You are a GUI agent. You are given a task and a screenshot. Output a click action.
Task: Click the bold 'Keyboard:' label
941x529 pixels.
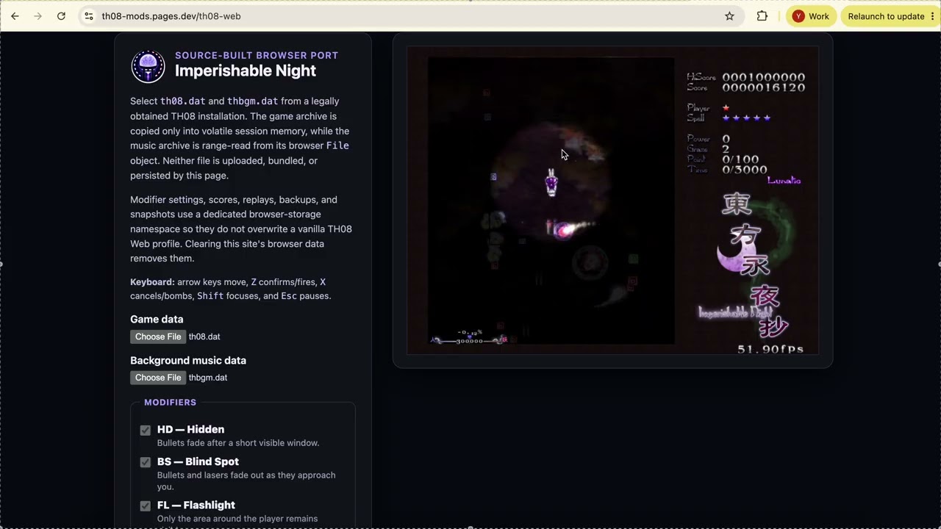pyautogui.click(x=152, y=281)
